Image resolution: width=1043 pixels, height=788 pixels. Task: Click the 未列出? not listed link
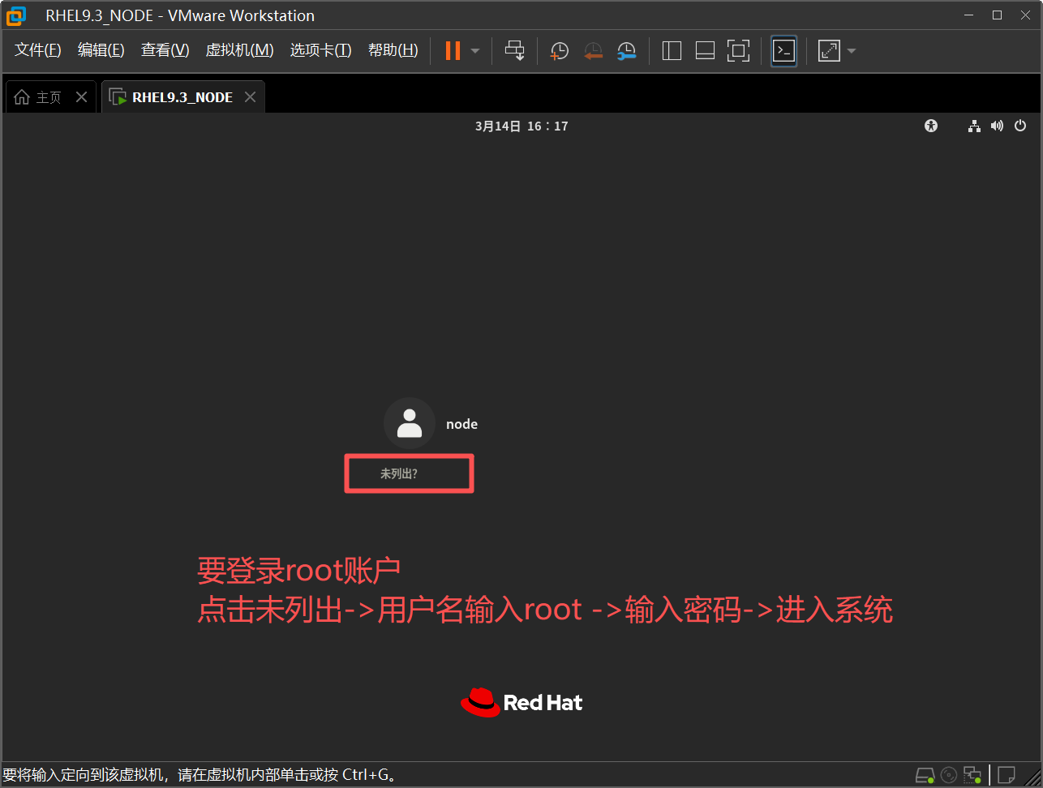(x=399, y=473)
